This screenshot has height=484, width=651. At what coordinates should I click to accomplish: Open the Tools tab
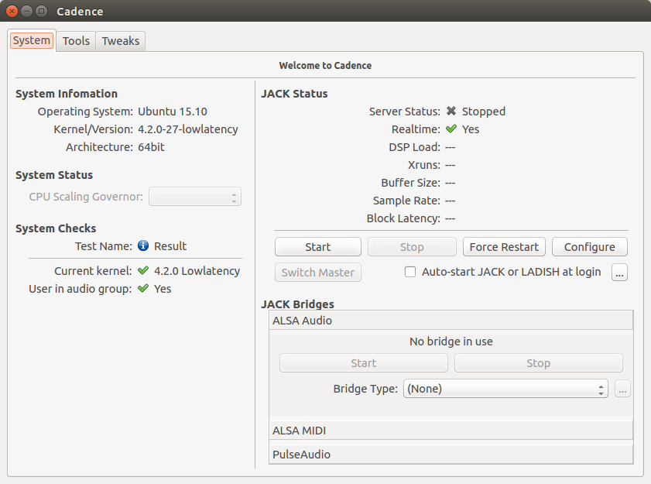click(x=76, y=41)
